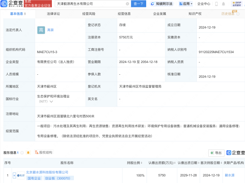245x183 pixels.
Task: Open 北京碧水源科技股份有限公司 shareholder link
Action: point(47,172)
